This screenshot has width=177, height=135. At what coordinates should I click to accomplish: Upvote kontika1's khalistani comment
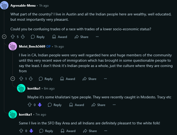click(x=29, y=105)
